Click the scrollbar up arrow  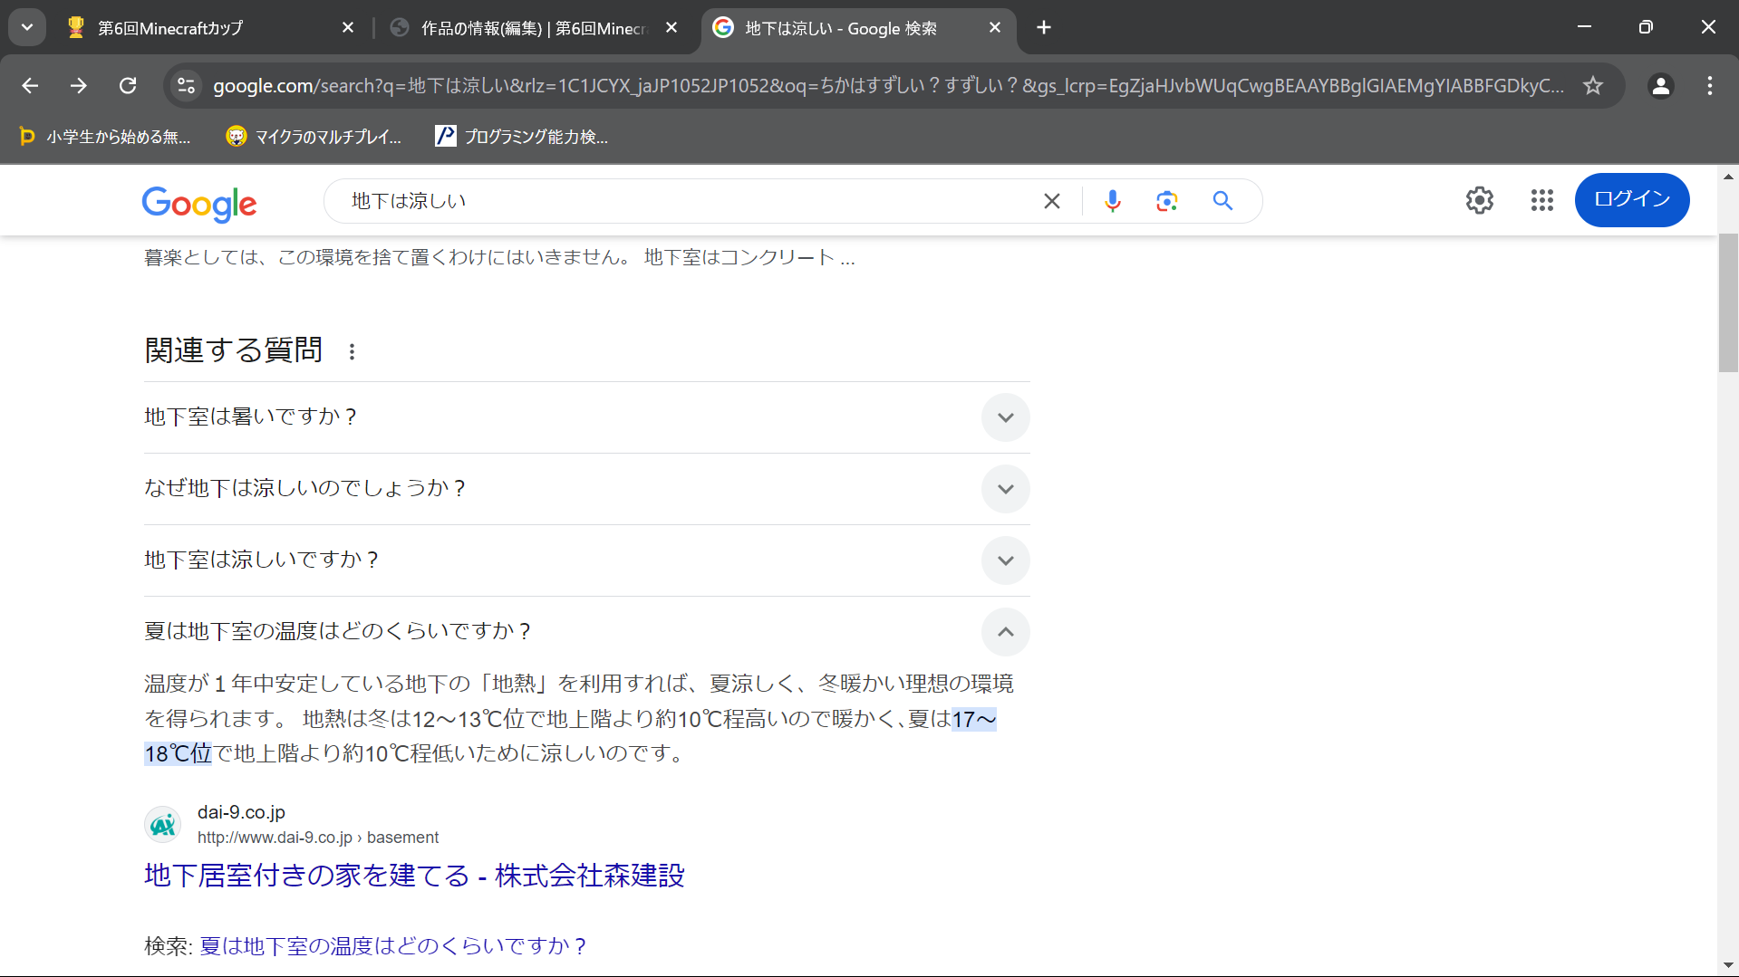(x=1728, y=177)
